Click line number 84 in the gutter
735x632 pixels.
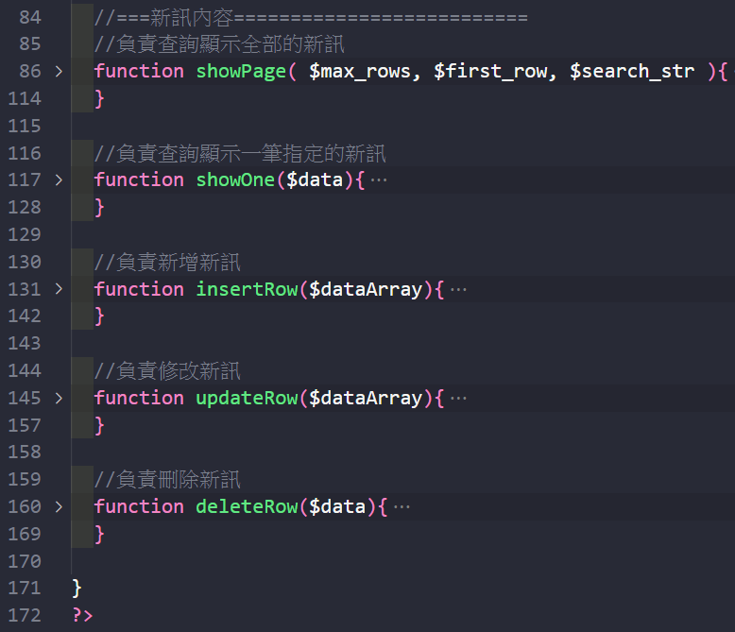click(30, 16)
